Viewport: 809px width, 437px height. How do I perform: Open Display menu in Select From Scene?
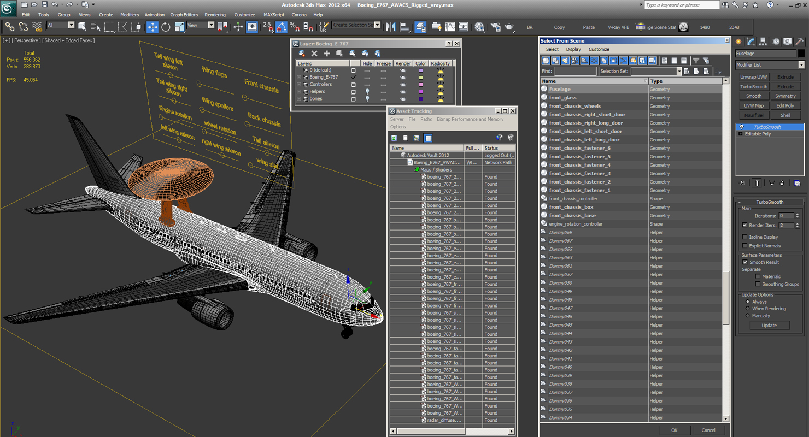[573, 49]
